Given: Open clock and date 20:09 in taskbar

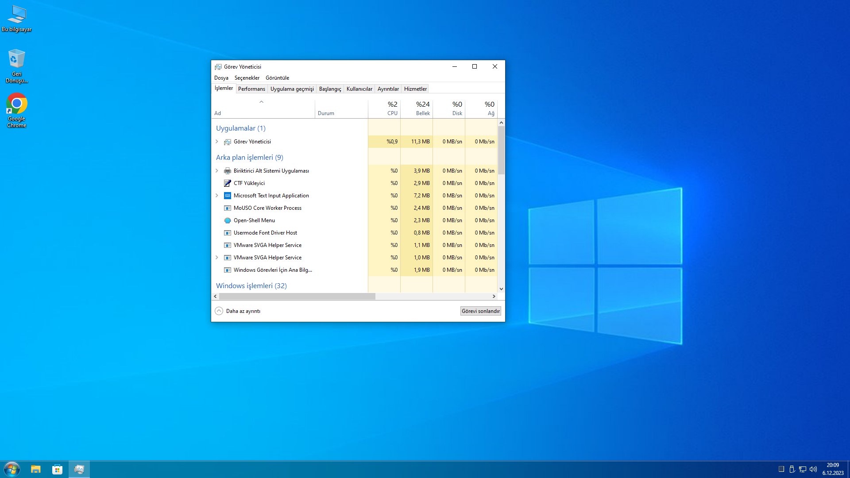Looking at the screenshot, I should pos(833,469).
